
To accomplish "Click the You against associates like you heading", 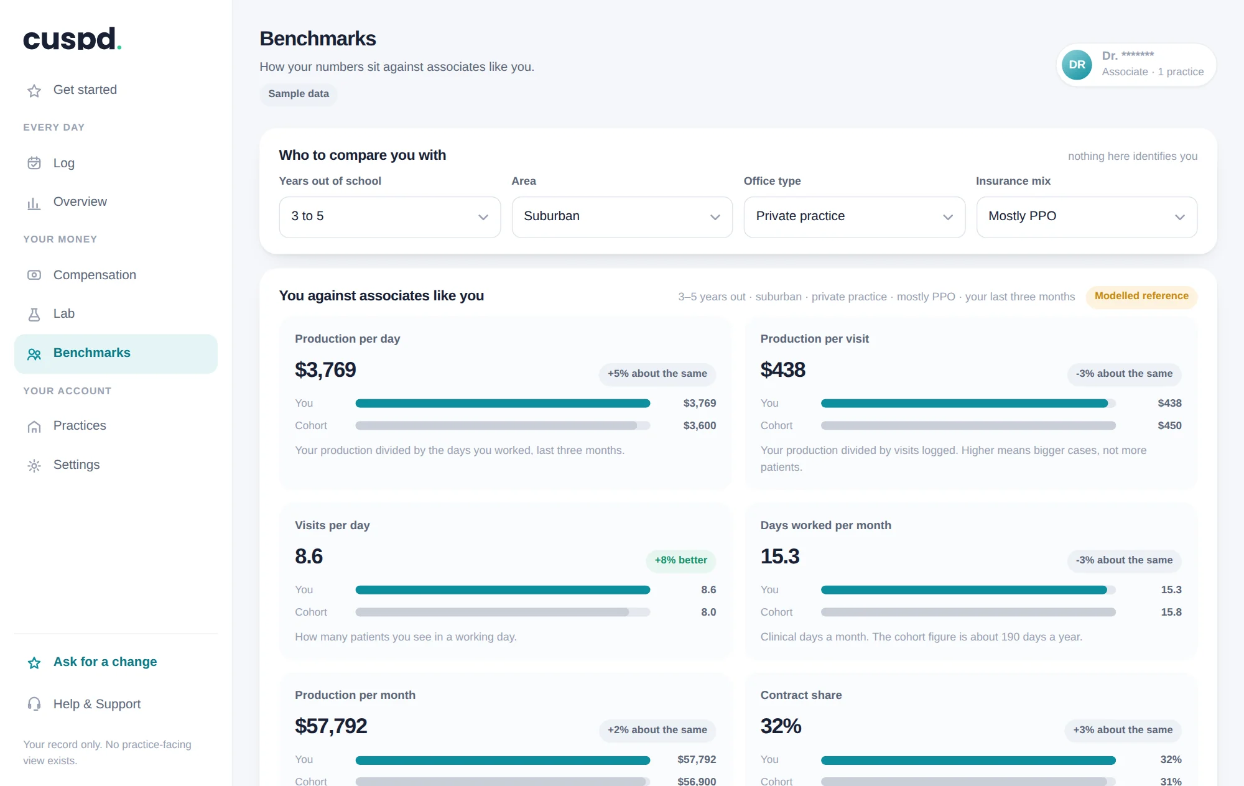I will [381, 296].
